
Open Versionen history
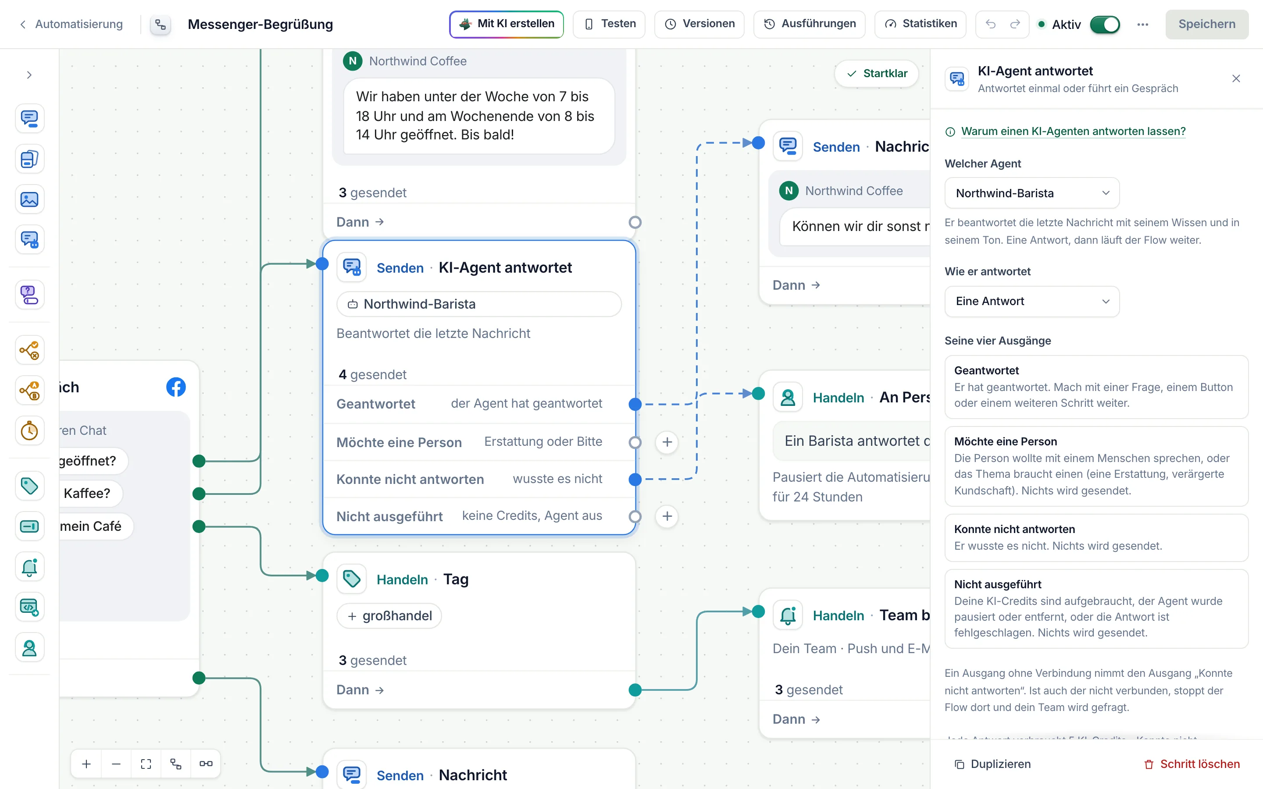[699, 24]
